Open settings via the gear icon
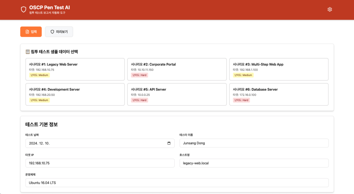Screen dimensions: 354x194 tap(329, 9)
